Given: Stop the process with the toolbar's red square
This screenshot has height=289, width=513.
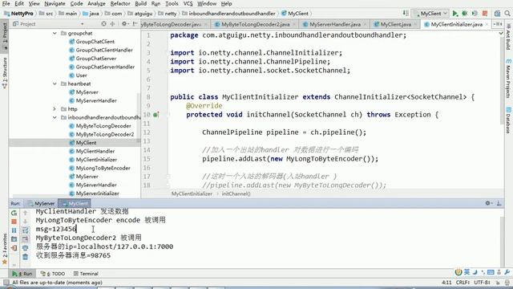Looking at the screenshot, I should (485, 14).
